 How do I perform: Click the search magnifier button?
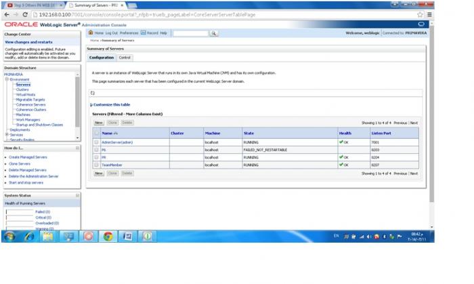tap(214, 33)
